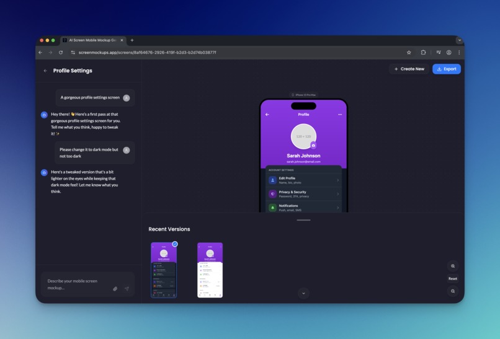Click the Notifications bell icon

click(x=272, y=208)
